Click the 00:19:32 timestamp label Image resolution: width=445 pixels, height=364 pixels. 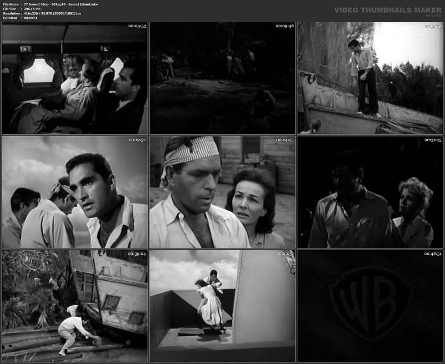tap(137, 140)
